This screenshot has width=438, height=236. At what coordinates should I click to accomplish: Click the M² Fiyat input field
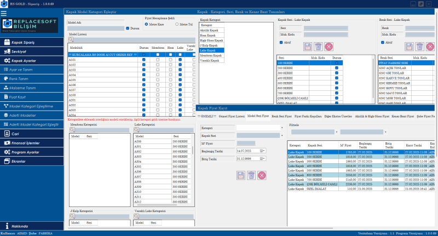(246, 143)
